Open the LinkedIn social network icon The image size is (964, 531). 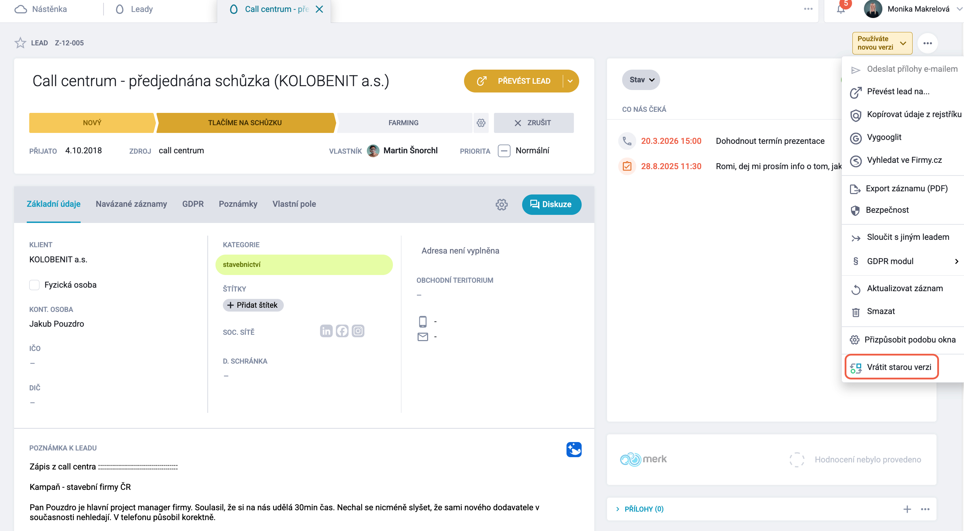326,331
